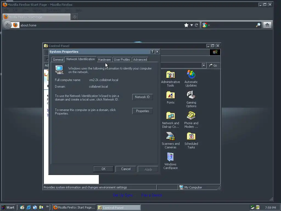Image resolution: width=281 pixels, height=211 pixels.
Task: Open the Firefox address history dropdown arrow
Action: click(192, 25)
